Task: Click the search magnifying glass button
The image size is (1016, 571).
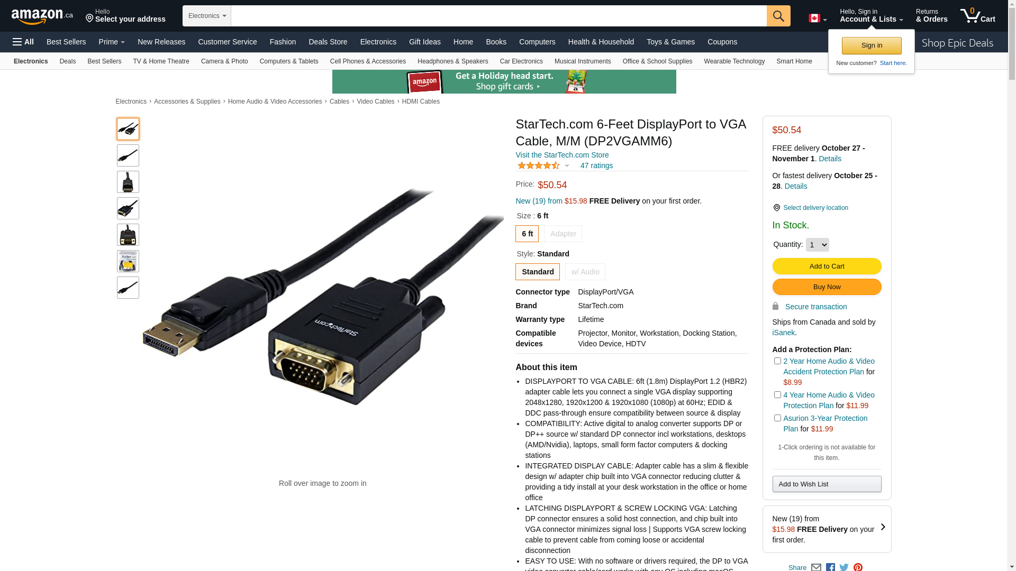Action: [778, 16]
